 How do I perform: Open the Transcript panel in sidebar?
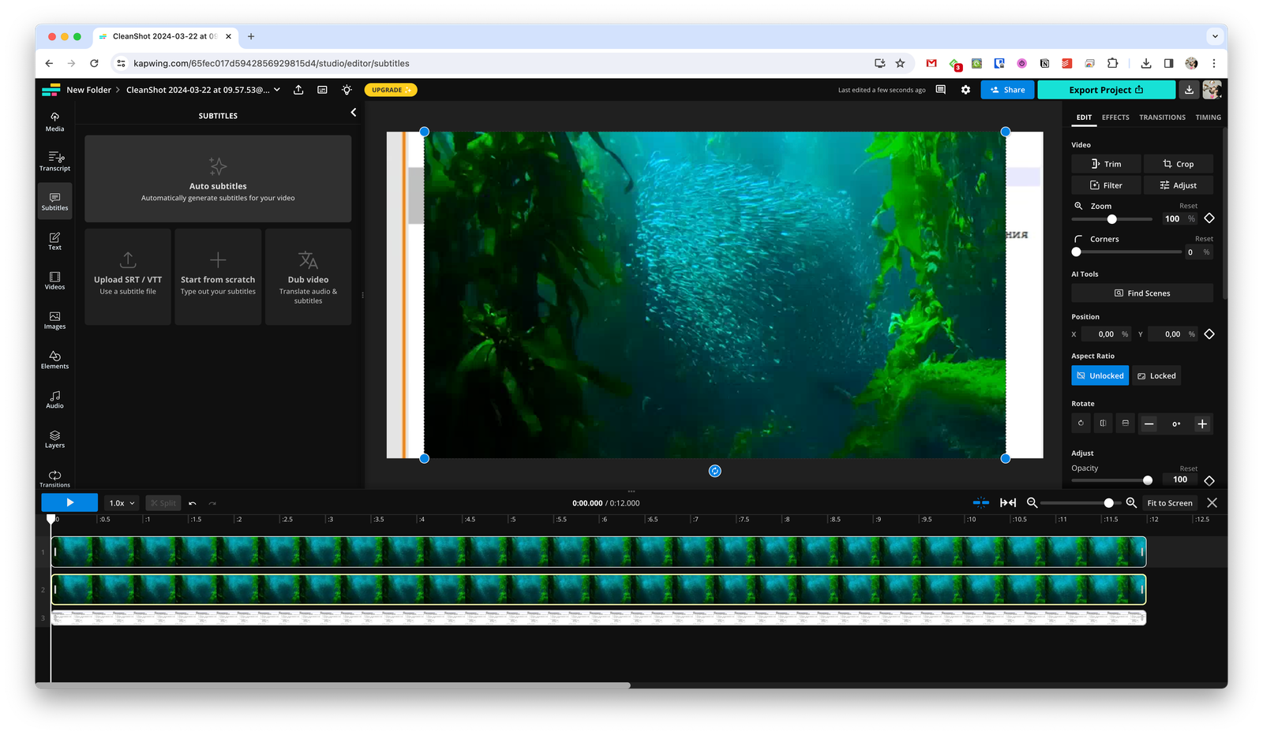(54, 161)
